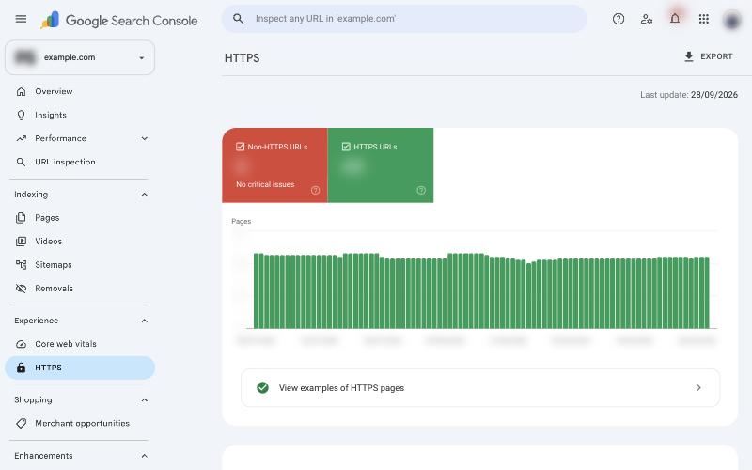752x470 pixels.
Task: Click the Videos icon in sidebar
Action: pos(21,242)
